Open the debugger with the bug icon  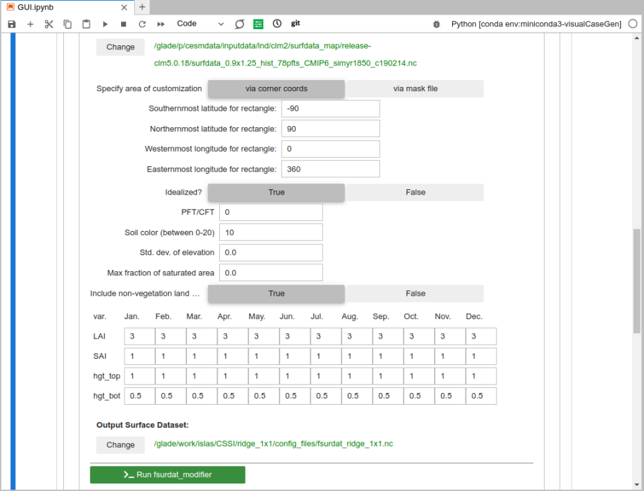(x=436, y=24)
